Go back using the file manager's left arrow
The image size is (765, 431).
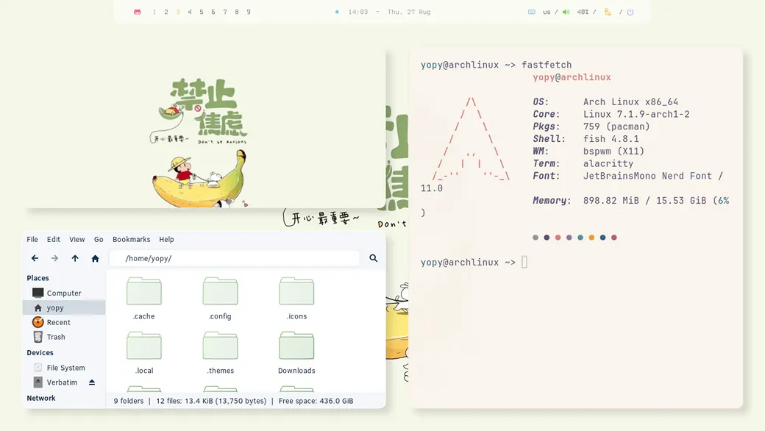point(35,258)
